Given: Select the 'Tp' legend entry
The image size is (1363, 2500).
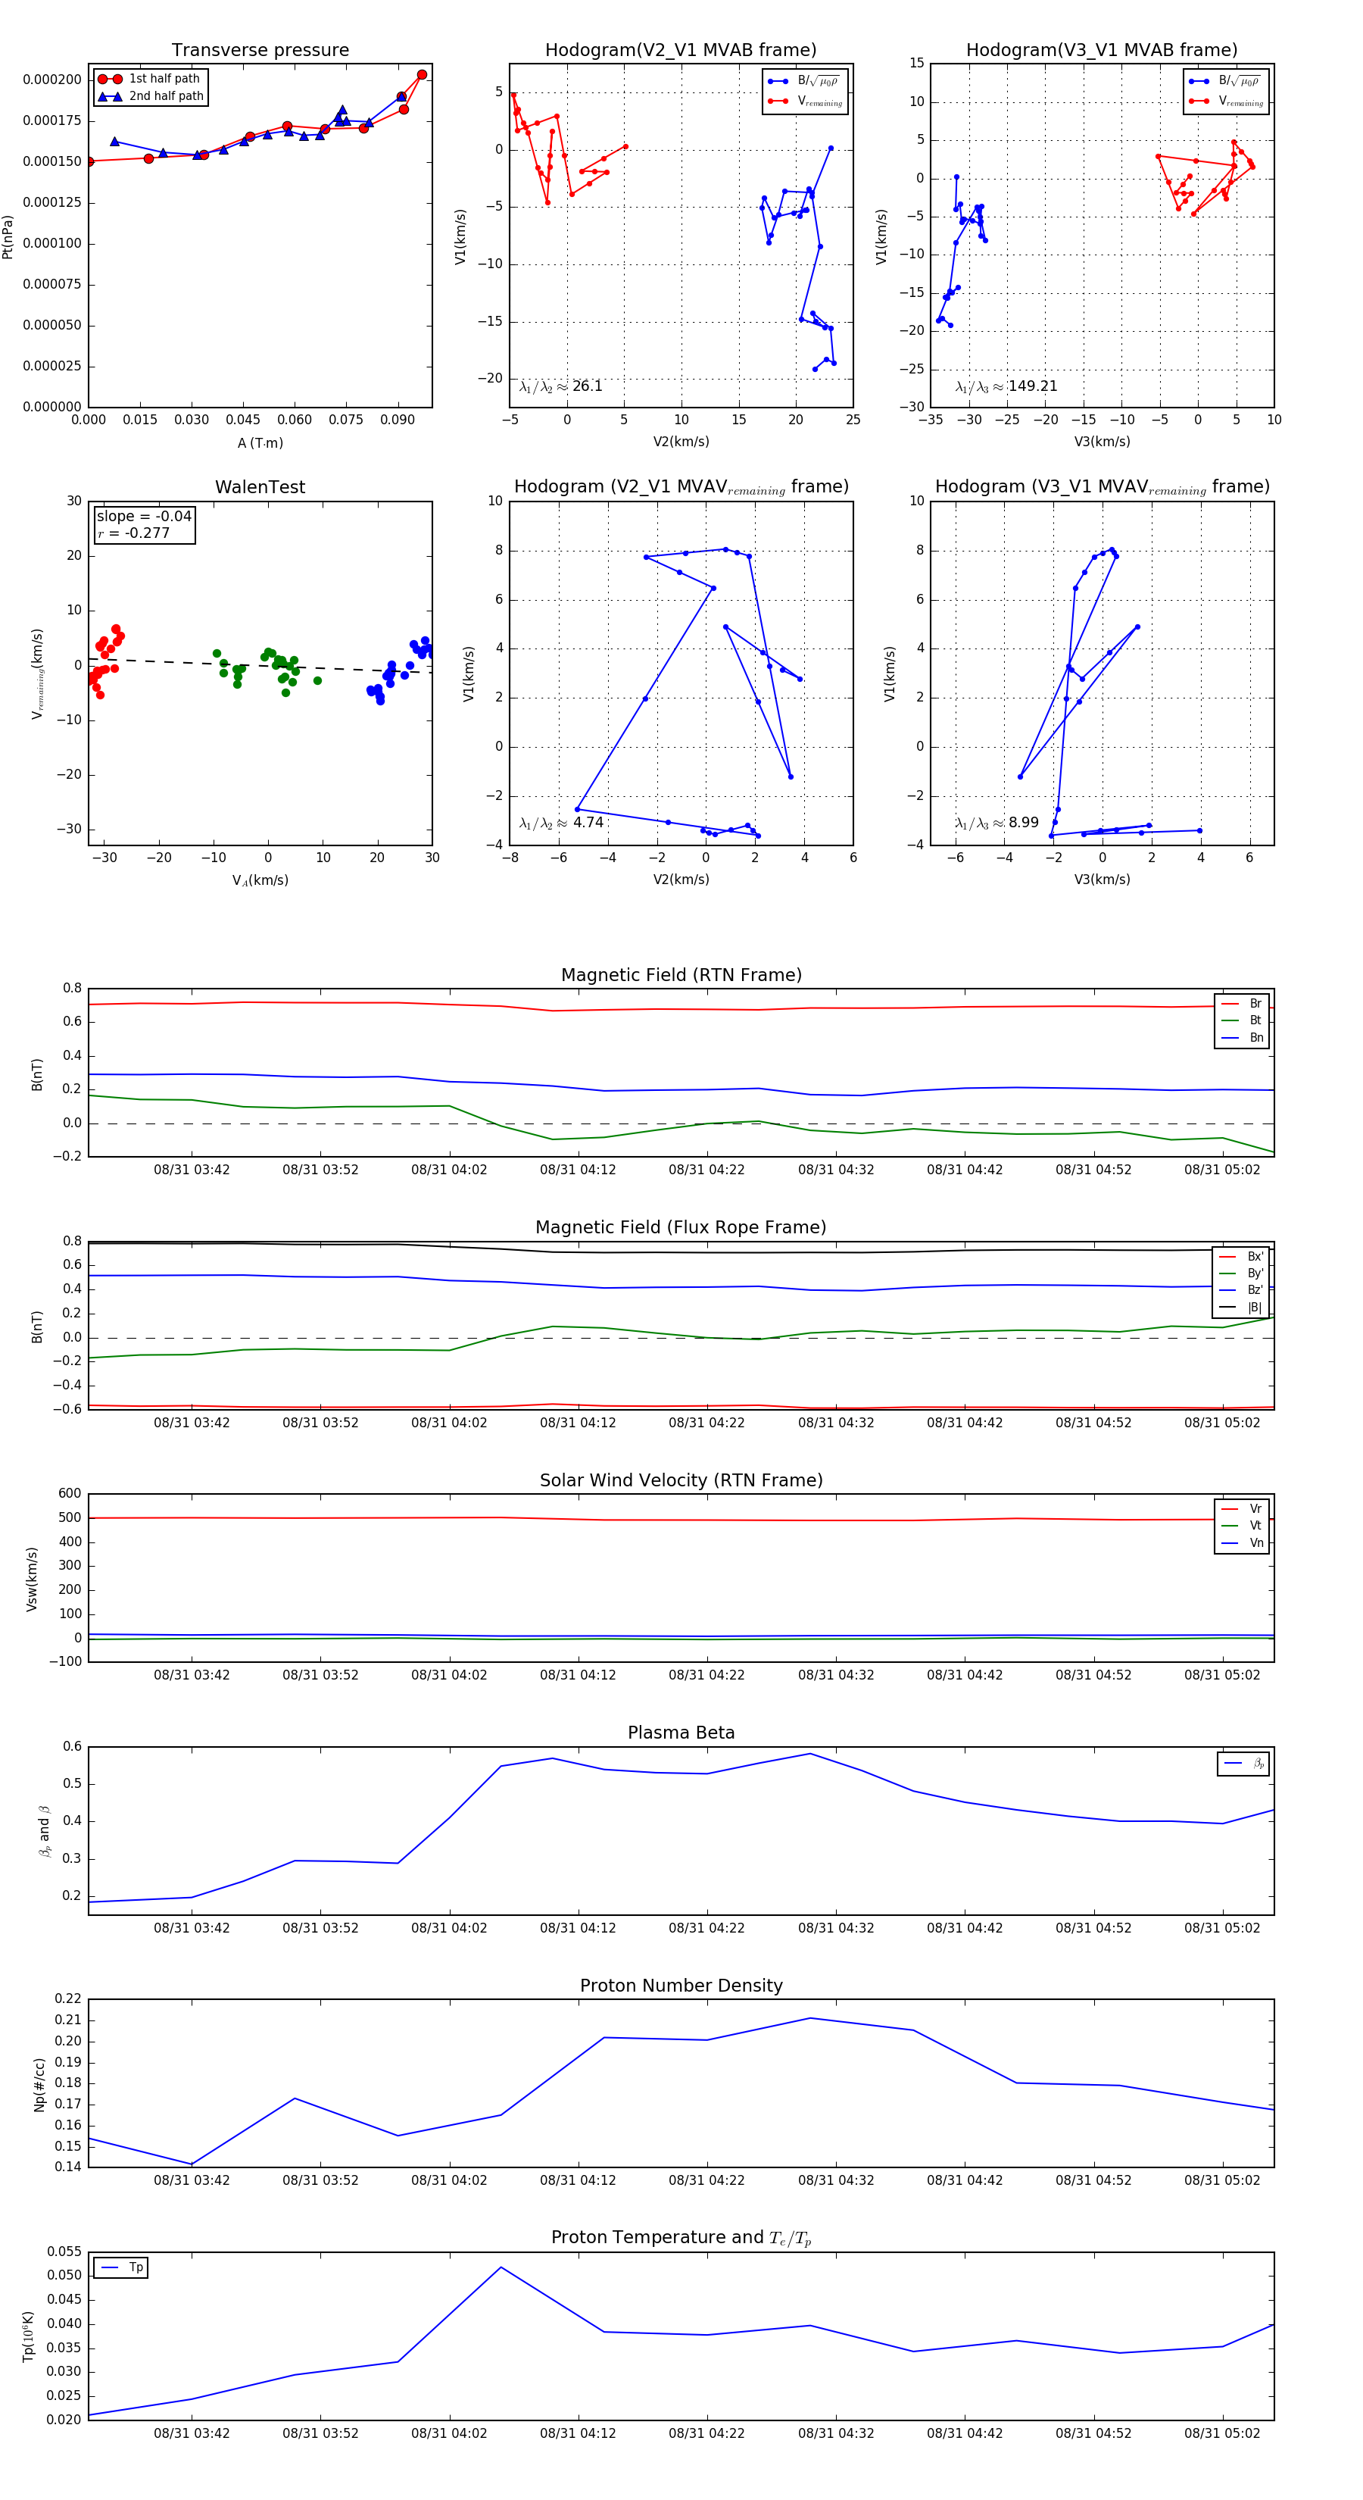Looking at the screenshot, I should click(x=121, y=2268).
